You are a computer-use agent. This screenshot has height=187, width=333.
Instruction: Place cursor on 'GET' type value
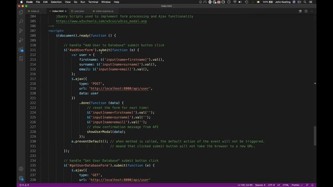(x=96, y=175)
